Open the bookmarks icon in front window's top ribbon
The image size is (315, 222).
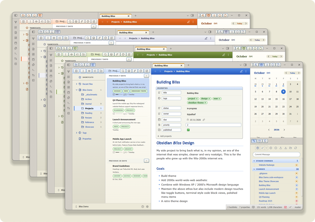point(87,65)
